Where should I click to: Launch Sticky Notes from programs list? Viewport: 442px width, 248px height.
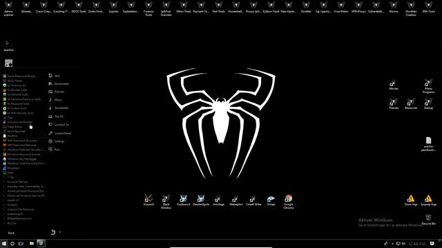point(12,81)
